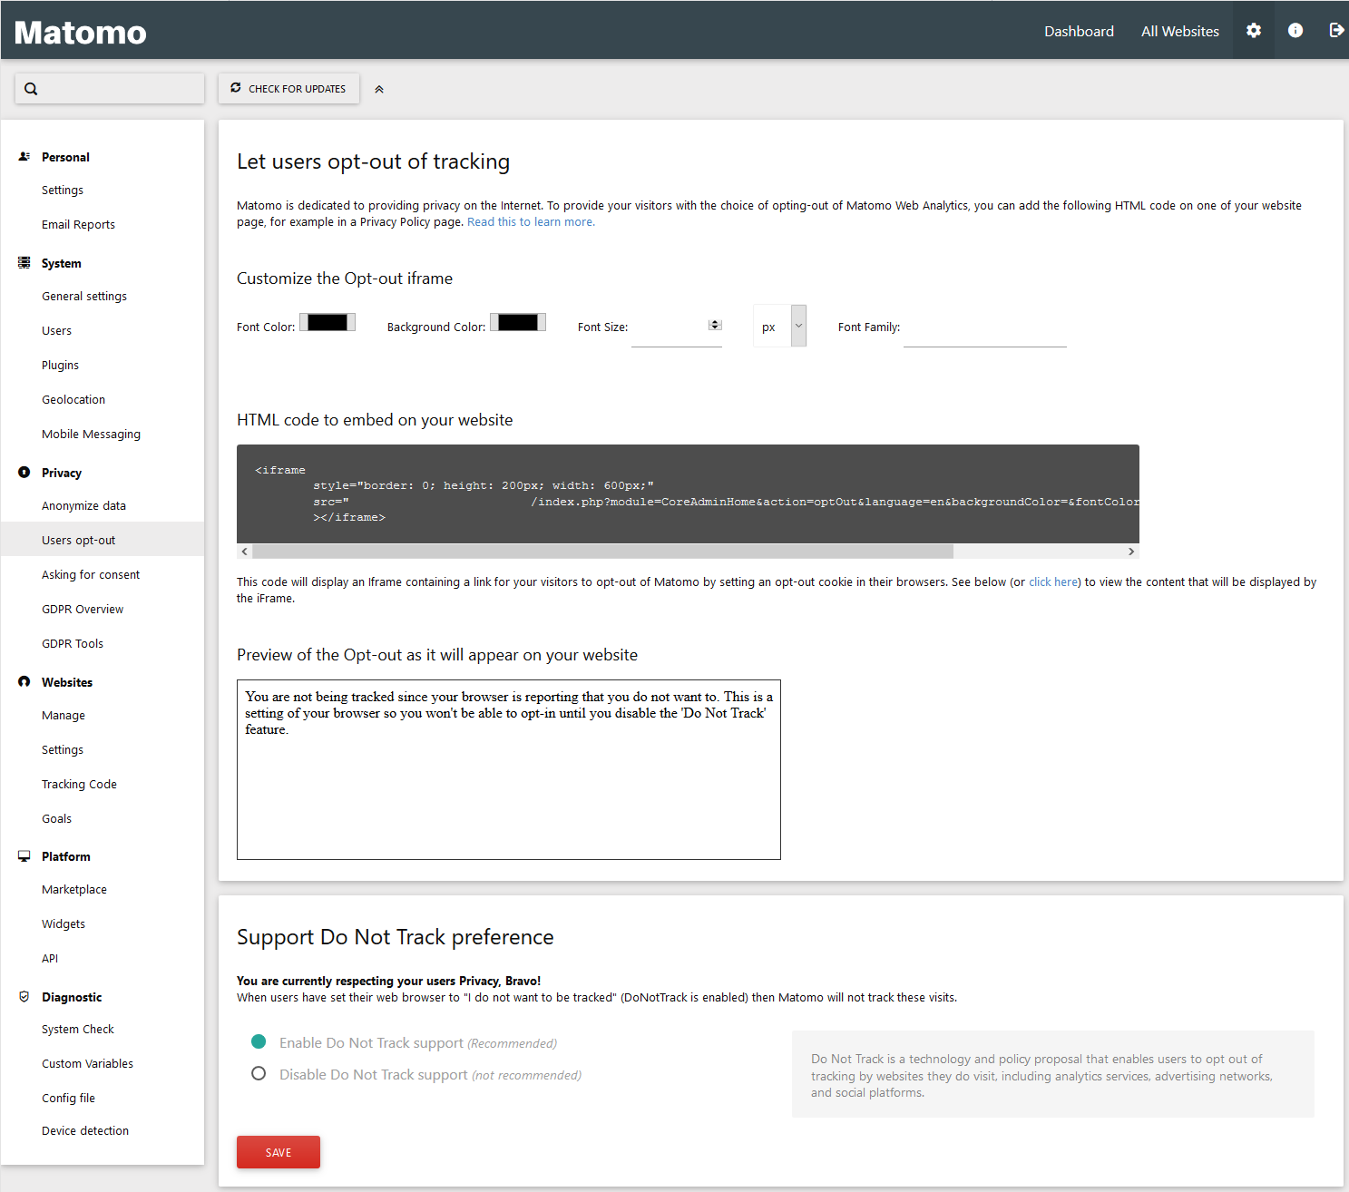Open Asking for consent in sidebar

[91, 575]
